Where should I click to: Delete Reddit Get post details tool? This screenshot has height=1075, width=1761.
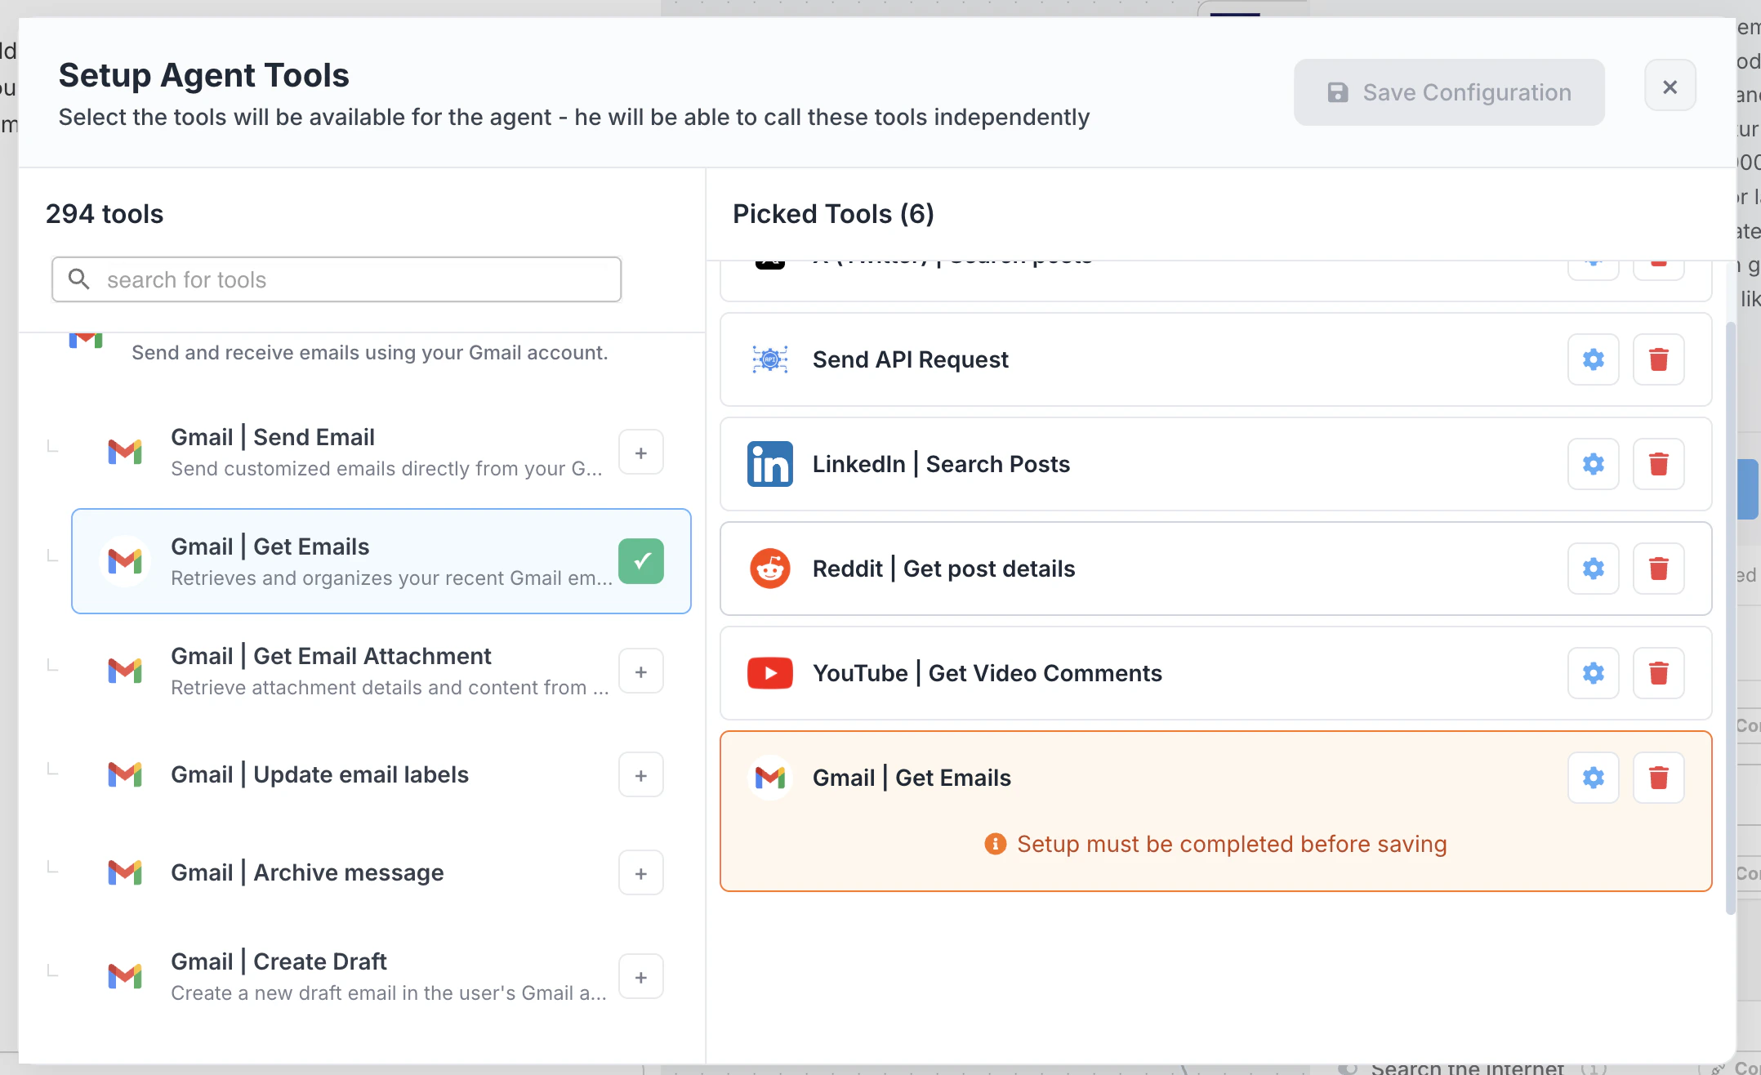[x=1658, y=569]
